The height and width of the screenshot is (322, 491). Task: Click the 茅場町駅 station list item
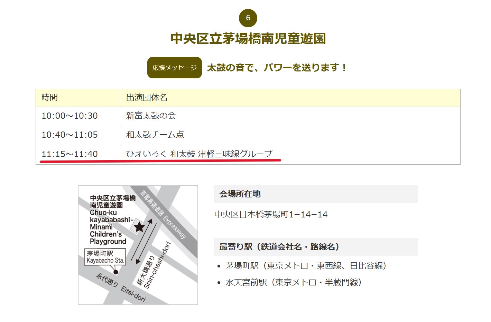point(306,266)
